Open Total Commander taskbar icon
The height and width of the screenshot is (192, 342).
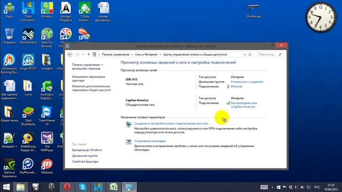click(98, 187)
